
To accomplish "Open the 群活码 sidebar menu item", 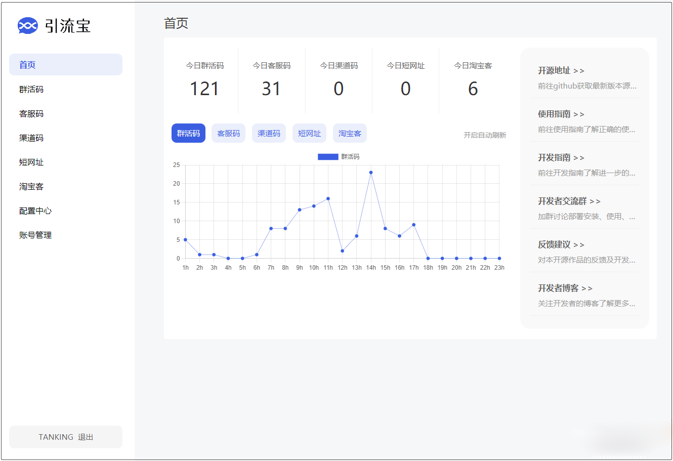I will 31,90.
